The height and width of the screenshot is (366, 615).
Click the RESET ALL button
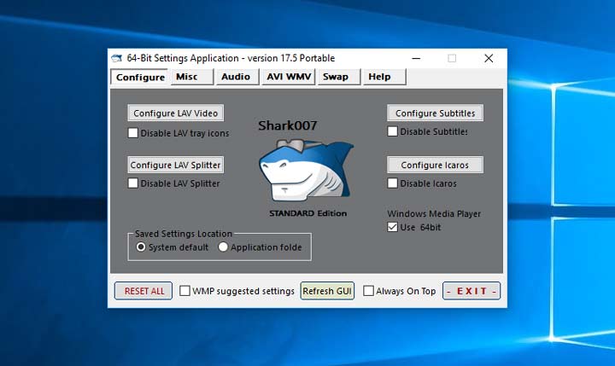[x=143, y=291]
